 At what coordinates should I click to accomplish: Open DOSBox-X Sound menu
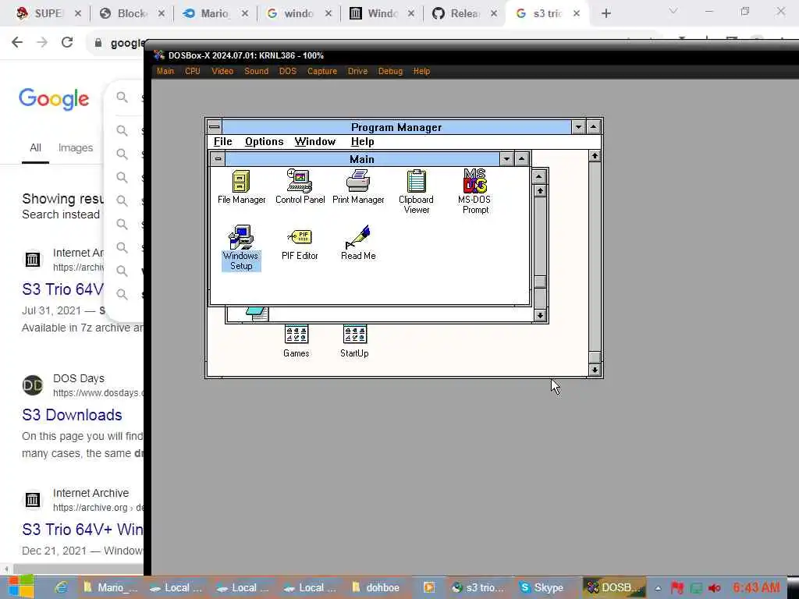[256, 71]
